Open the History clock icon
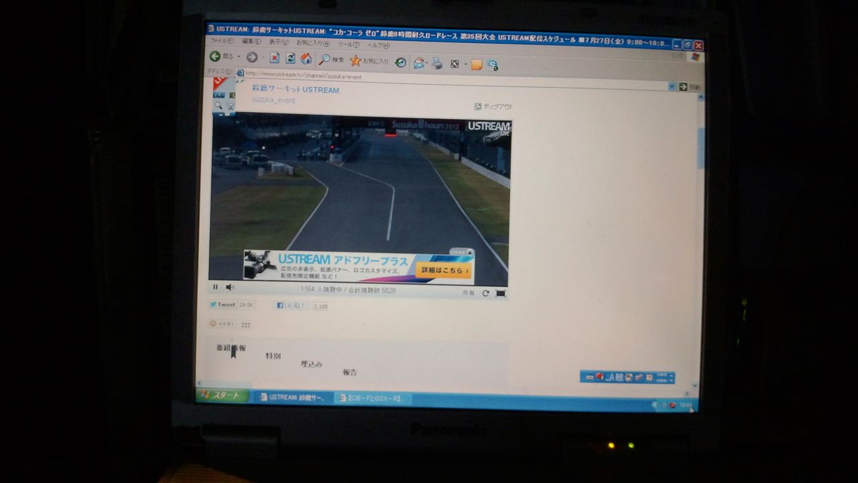Viewport: 858px width, 483px height. [400, 62]
